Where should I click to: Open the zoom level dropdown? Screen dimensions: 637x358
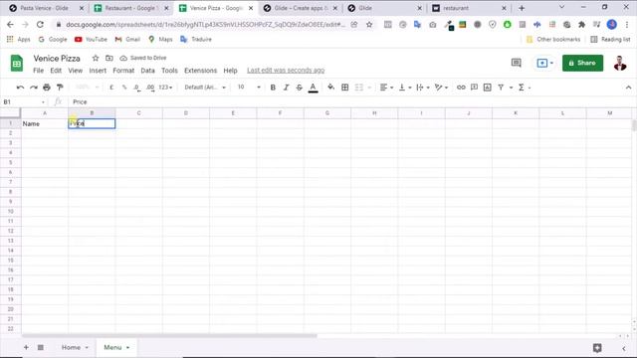pos(87,88)
